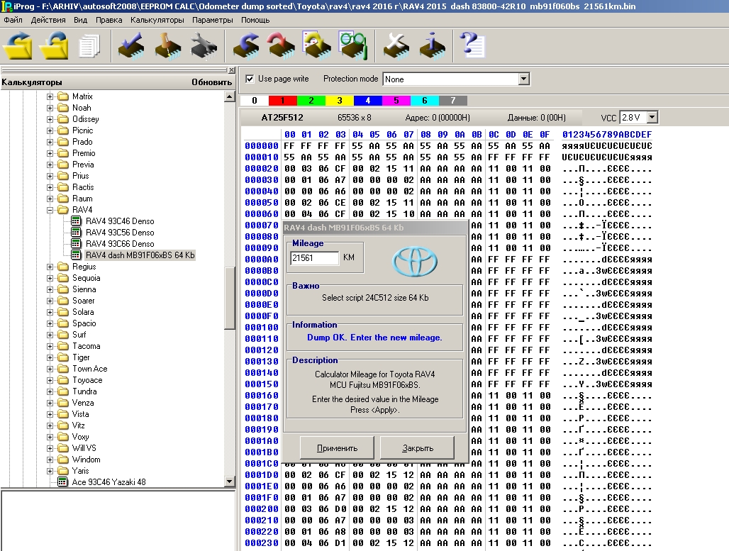Expand the Matrix tree folder

tap(50, 96)
